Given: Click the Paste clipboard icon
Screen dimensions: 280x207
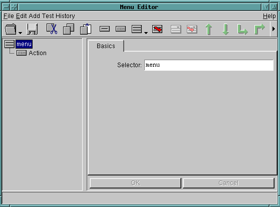Looking at the screenshot, I should [x=86, y=29].
